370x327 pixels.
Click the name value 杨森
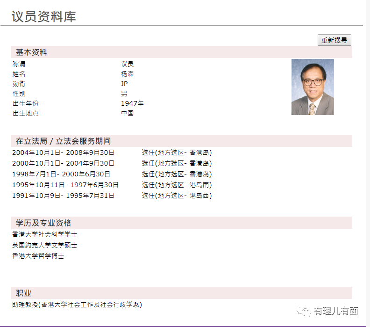pos(127,74)
